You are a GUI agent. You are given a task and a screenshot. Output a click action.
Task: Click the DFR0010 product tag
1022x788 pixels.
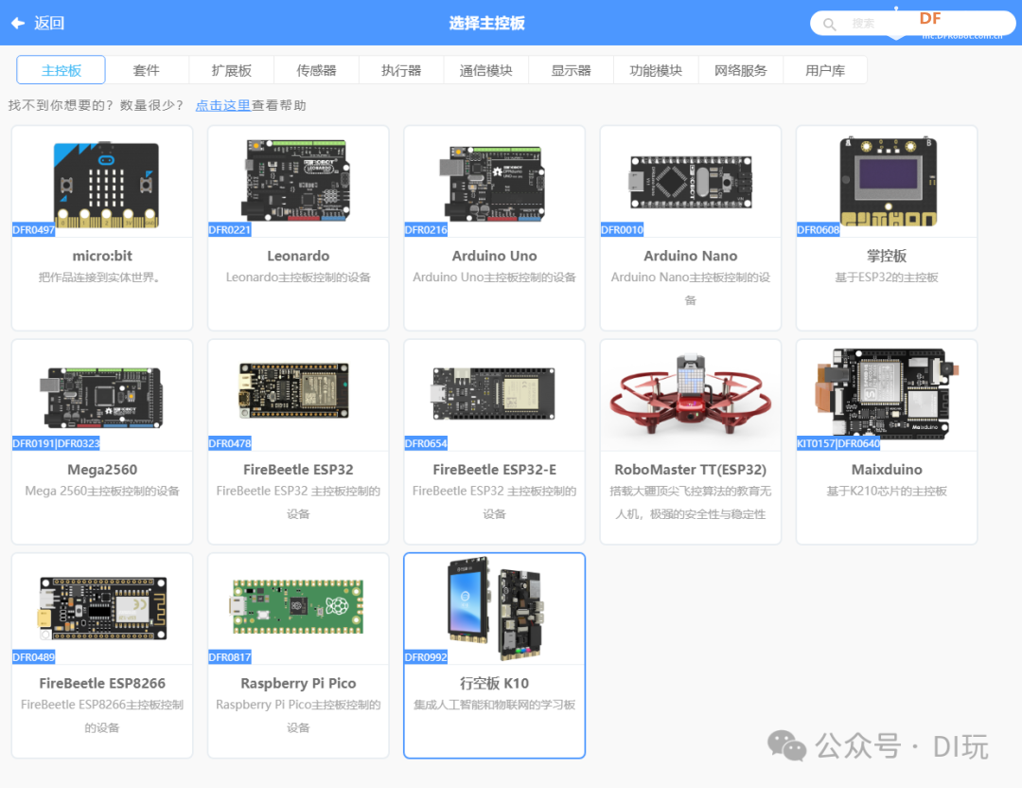click(x=622, y=229)
